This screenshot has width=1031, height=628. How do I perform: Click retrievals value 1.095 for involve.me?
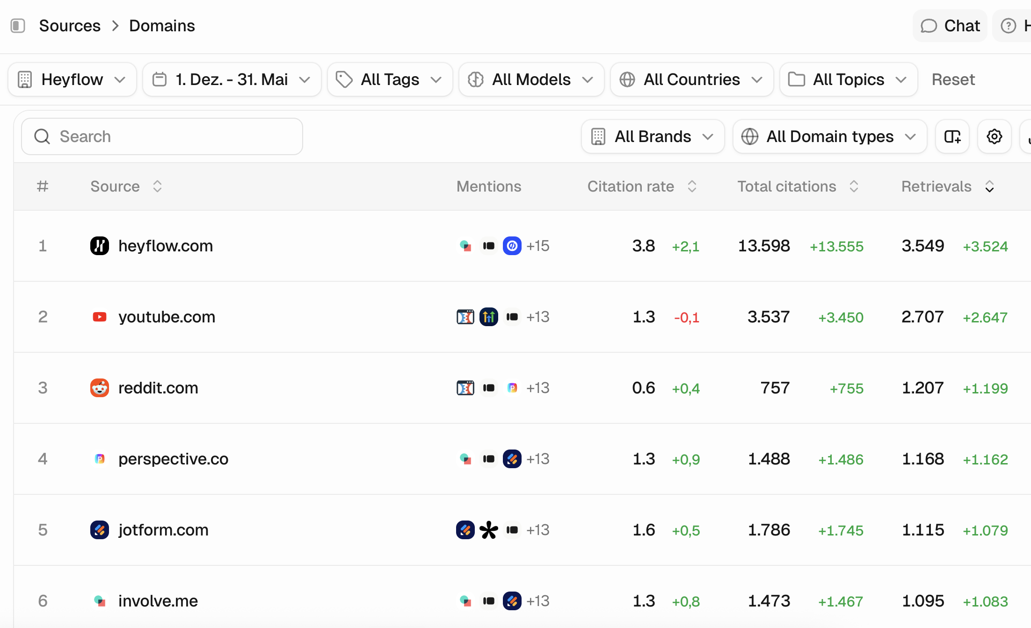pyautogui.click(x=923, y=601)
